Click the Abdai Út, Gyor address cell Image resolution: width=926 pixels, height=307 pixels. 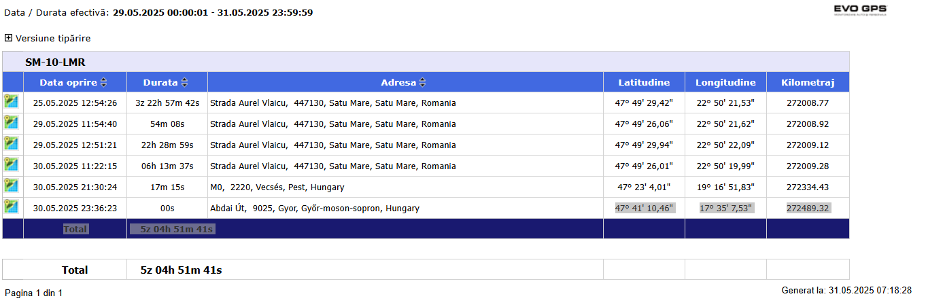click(x=405, y=208)
